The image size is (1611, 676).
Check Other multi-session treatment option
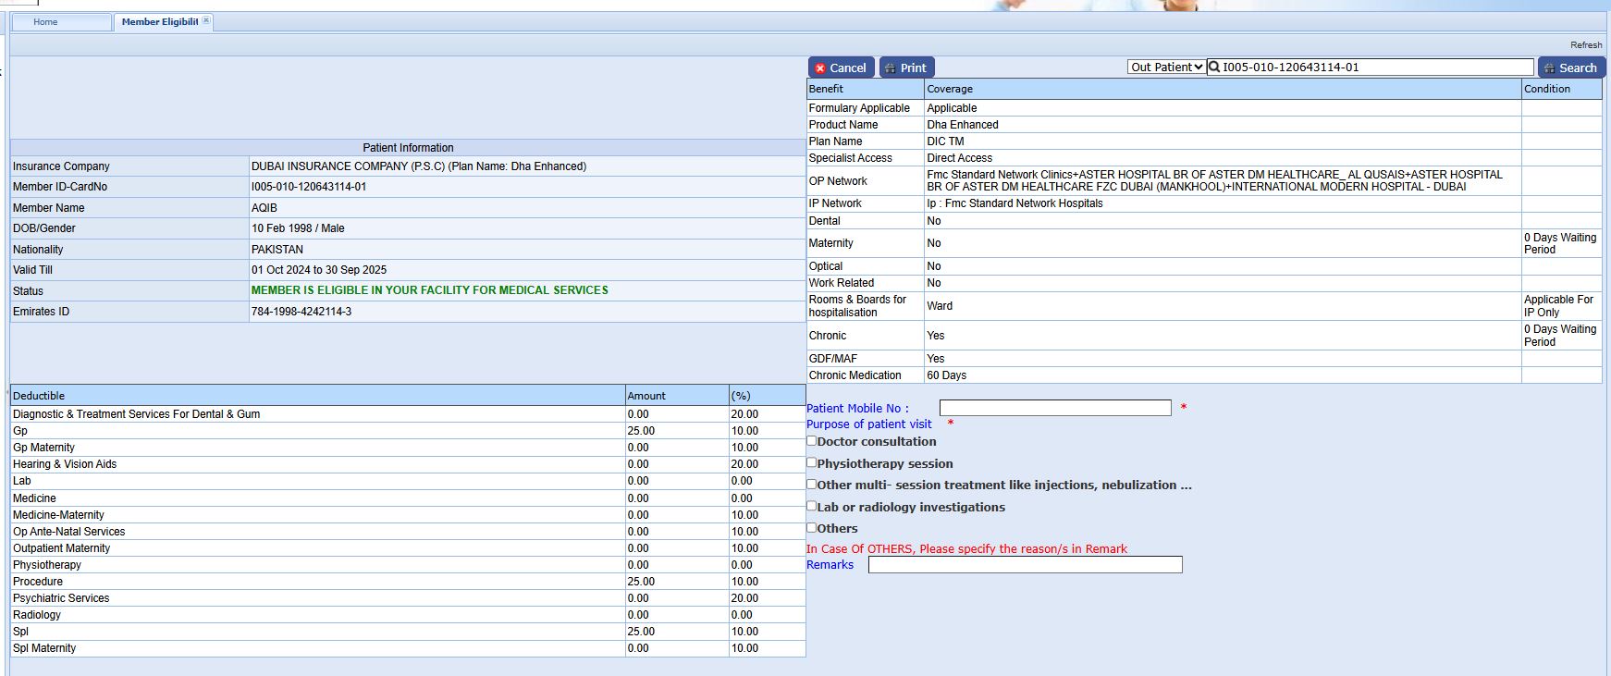click(x=812, y=484)
